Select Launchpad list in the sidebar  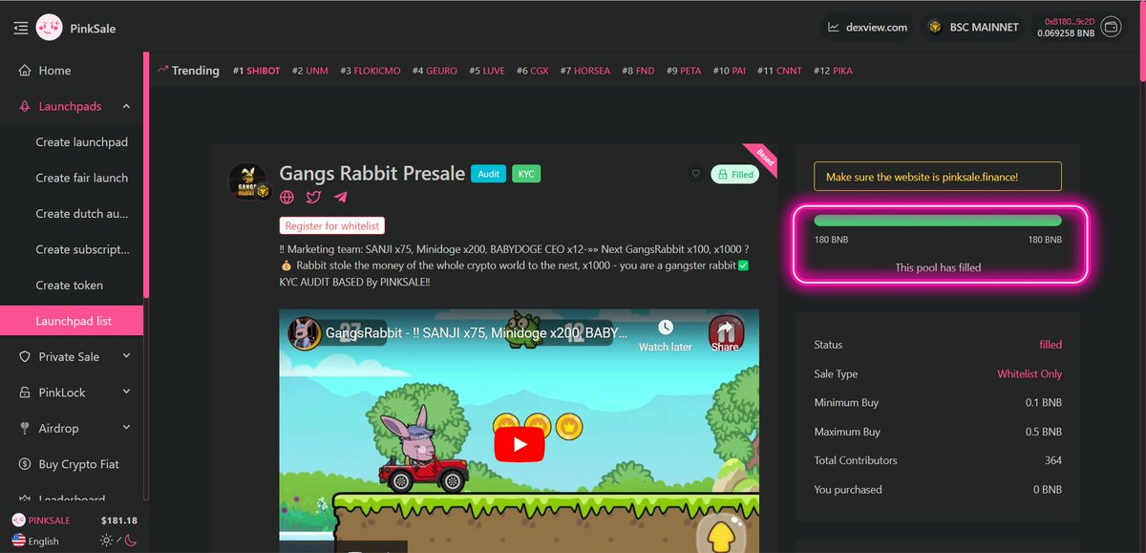point(72,321)
